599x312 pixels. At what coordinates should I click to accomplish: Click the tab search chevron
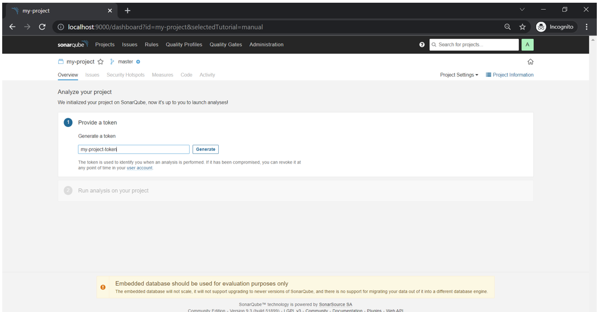(x=522, y=10)
